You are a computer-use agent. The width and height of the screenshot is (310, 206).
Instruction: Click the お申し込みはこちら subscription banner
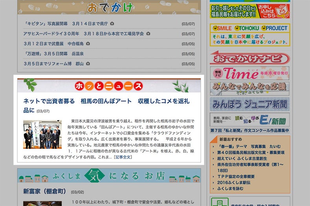(249, 11)
